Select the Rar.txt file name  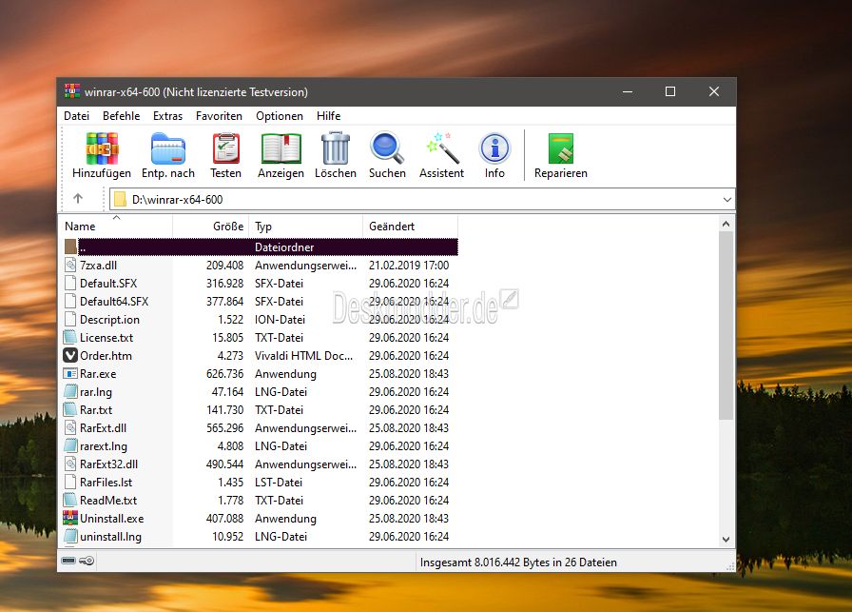point(96,409)
